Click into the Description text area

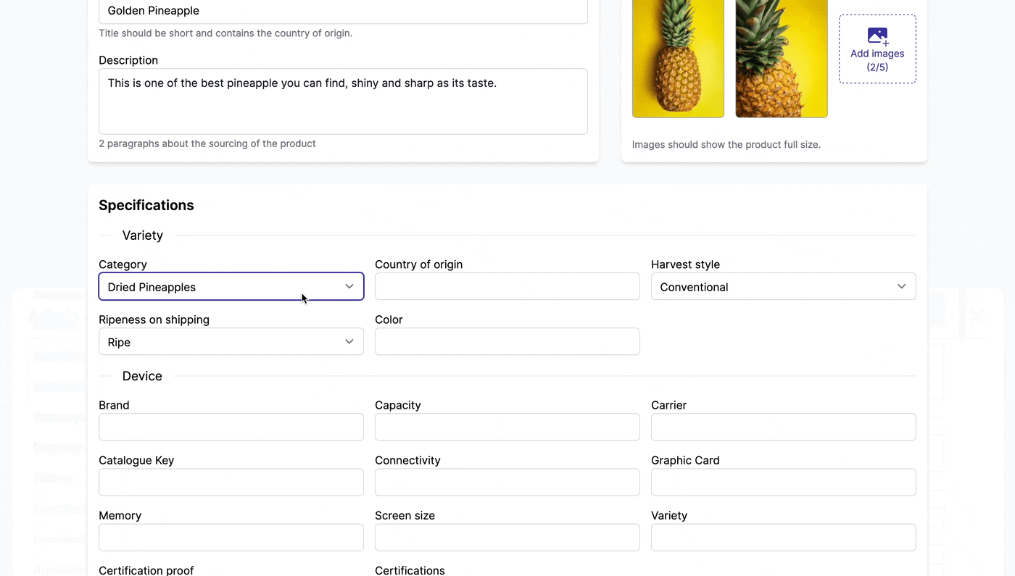(x=343, y=101)
